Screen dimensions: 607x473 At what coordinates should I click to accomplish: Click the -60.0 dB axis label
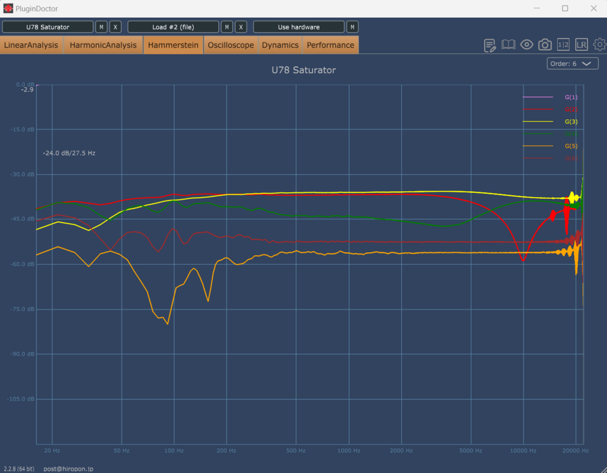[23, 265]
